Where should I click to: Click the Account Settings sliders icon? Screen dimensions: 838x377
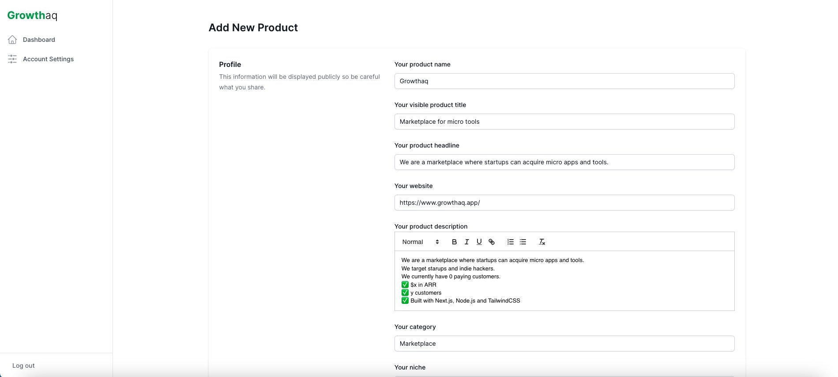(12, 59)
